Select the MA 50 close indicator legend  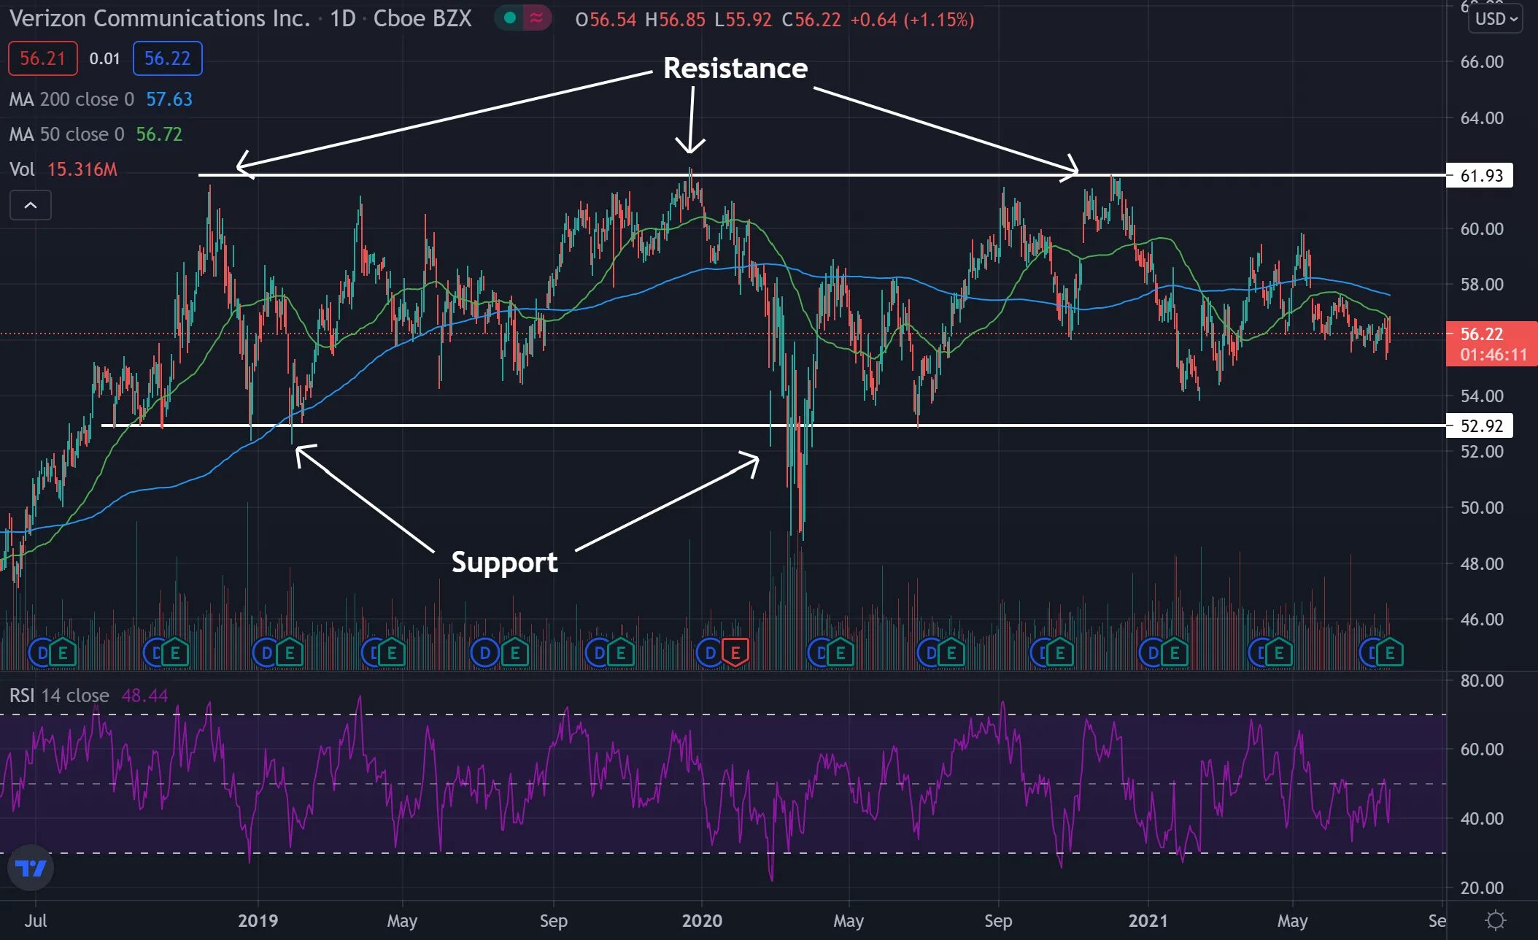66,134
